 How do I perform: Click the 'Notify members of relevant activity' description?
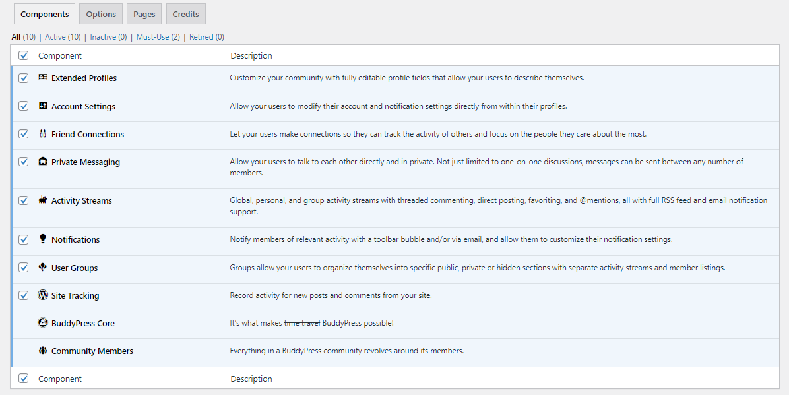coord(451,239)
